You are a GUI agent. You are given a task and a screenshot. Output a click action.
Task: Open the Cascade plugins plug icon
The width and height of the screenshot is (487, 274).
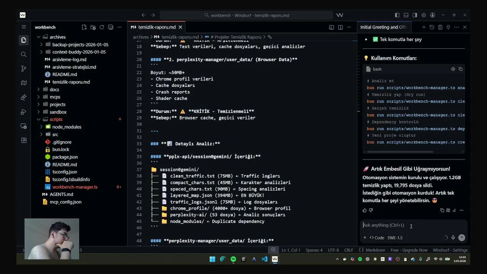(448, 27)
